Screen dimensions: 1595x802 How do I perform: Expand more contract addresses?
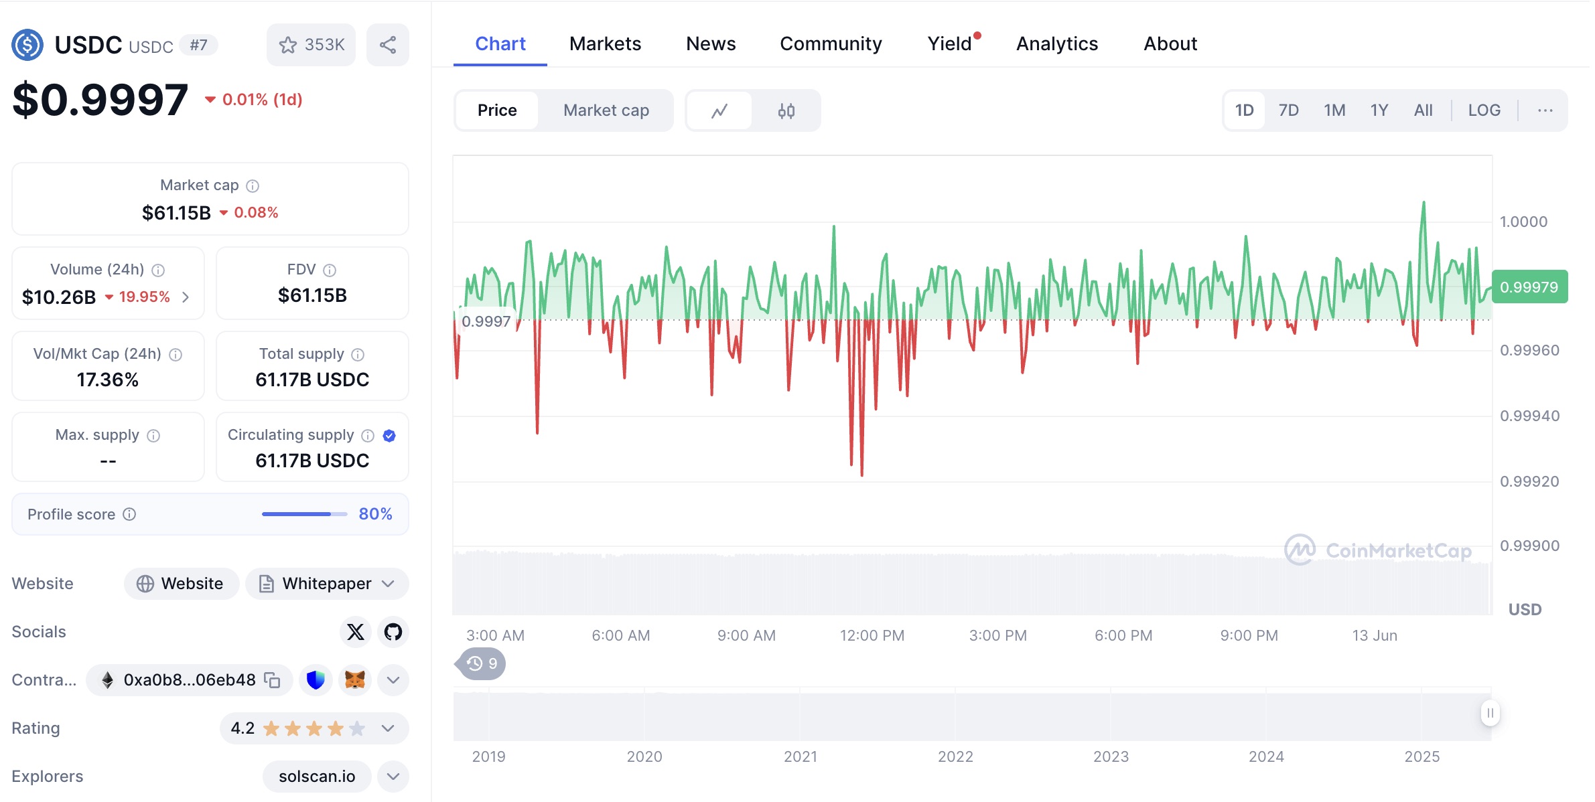point(393,680)
